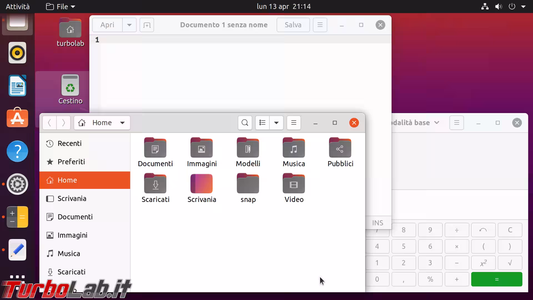Open calculator mode selector dropdown
The width and height of the screenshot is (533, 300).
[x=436, y=122]
